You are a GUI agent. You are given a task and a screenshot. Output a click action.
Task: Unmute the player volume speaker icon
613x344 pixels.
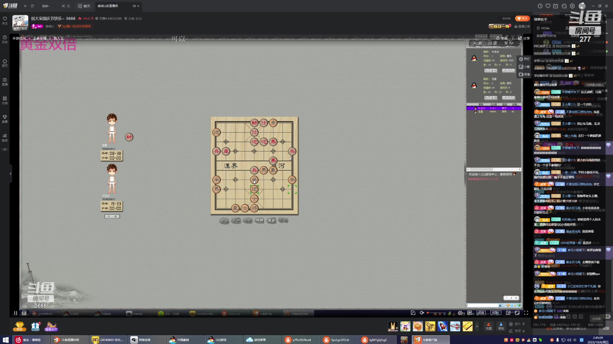coord(422,313)
